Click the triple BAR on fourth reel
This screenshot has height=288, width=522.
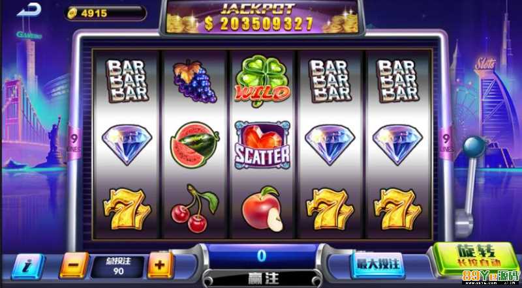click(x=330, y=81)
